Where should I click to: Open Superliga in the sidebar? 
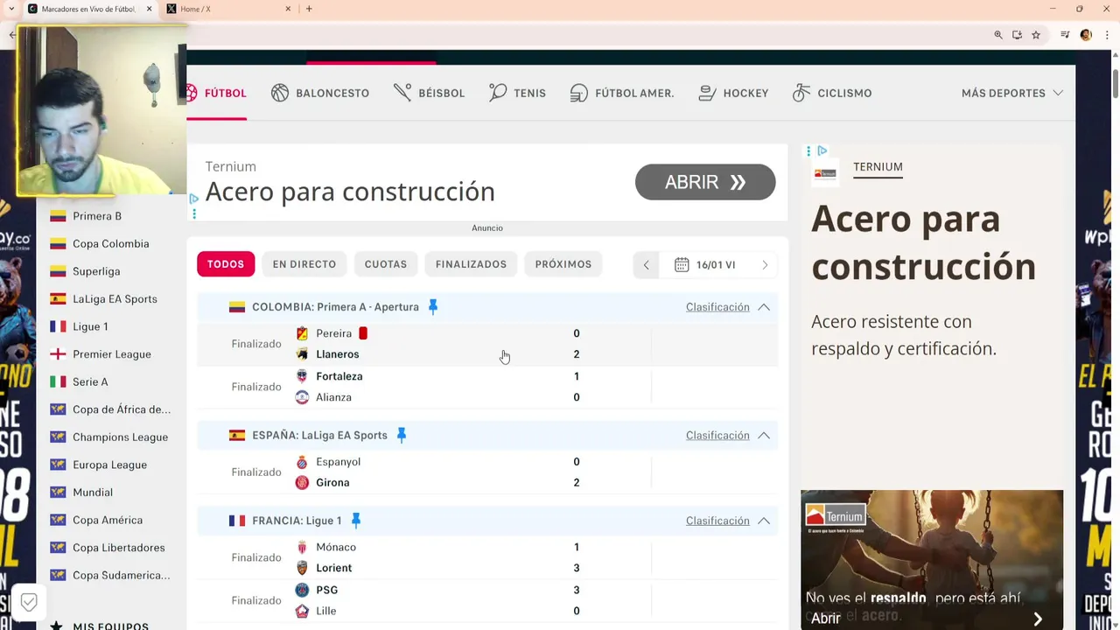point(96,271)
